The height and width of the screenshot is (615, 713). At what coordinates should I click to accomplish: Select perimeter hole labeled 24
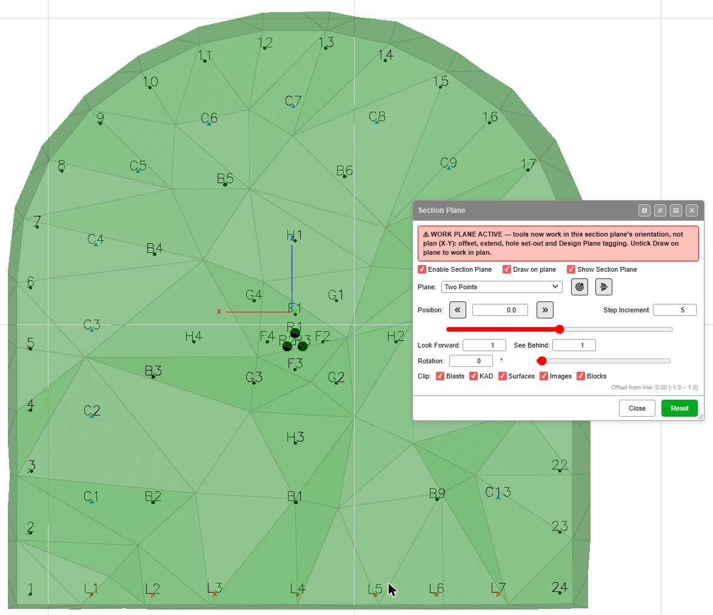[x=560, y=593]
